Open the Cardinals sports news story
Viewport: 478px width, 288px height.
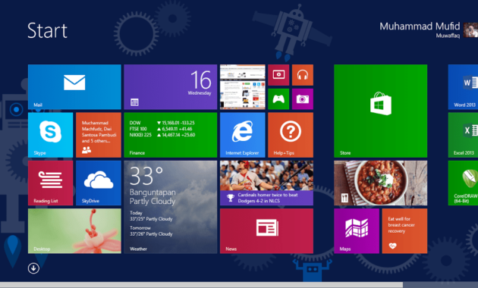pyautogui.click(x=266, y=183)
